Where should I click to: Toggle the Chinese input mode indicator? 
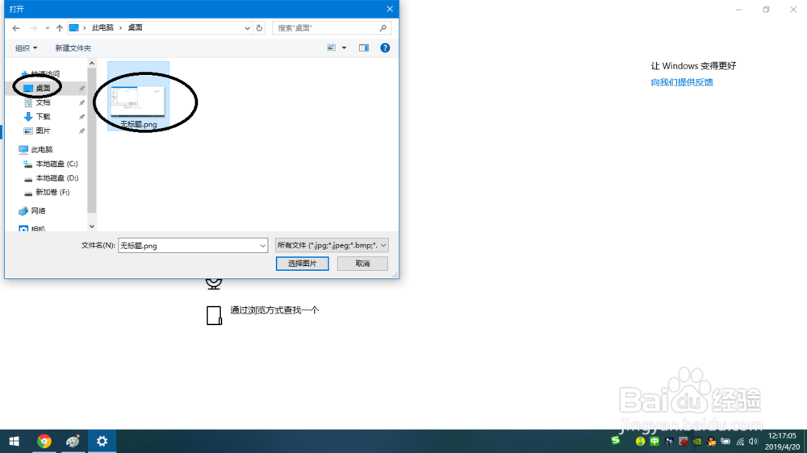click(x=654, y=441)
